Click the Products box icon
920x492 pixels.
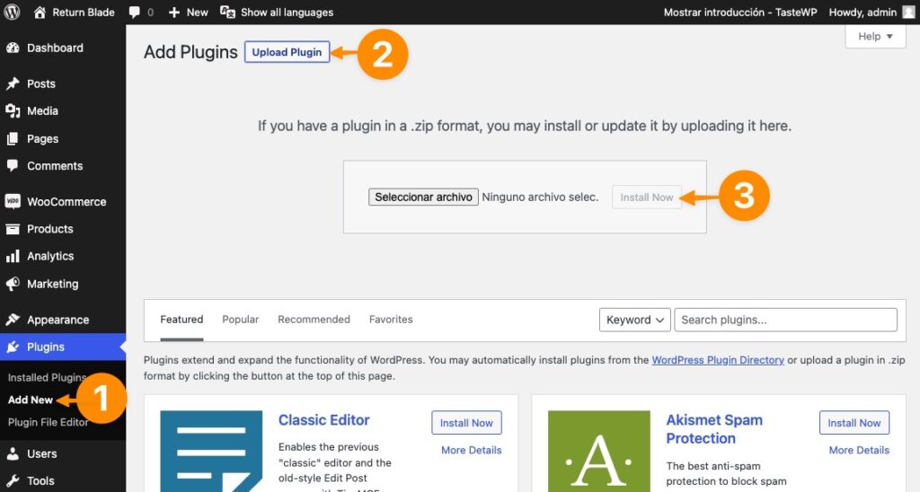point(13,229)
